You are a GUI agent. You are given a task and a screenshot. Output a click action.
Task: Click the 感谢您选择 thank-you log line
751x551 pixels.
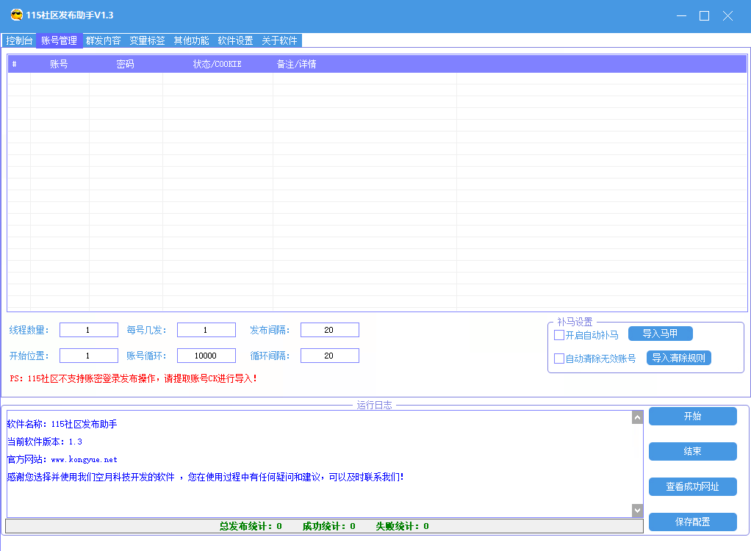click(206, 478)
